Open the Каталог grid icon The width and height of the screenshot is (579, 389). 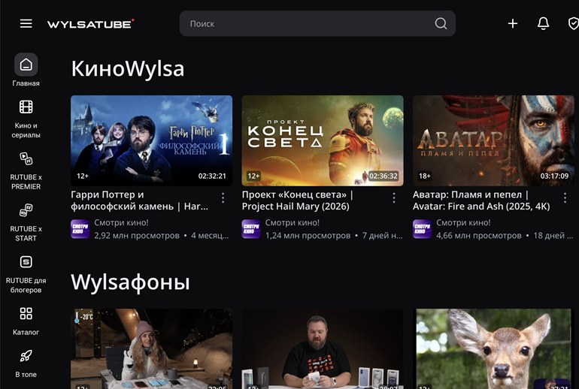click(x=26, y=314)
